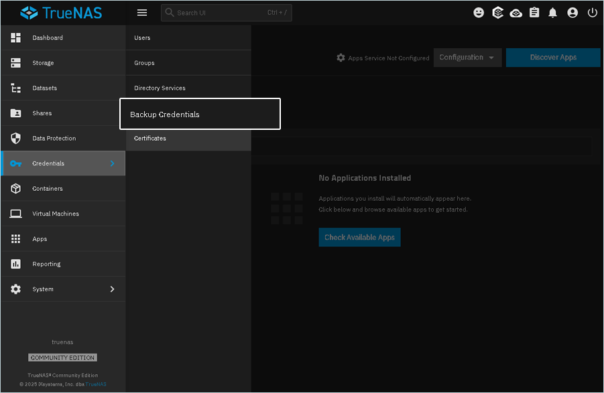Open the alerts bell icon
The width and height of the screenshot is (604, 393).
pyautogui.click(x=553, y=13)
